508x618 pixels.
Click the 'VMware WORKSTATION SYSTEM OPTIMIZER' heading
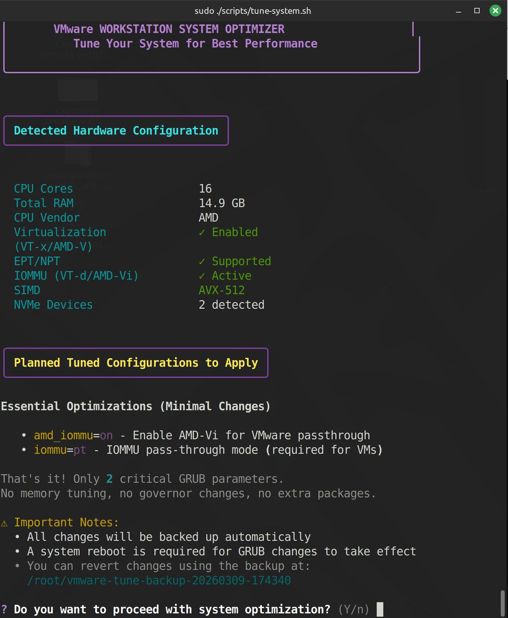point(169,29)
